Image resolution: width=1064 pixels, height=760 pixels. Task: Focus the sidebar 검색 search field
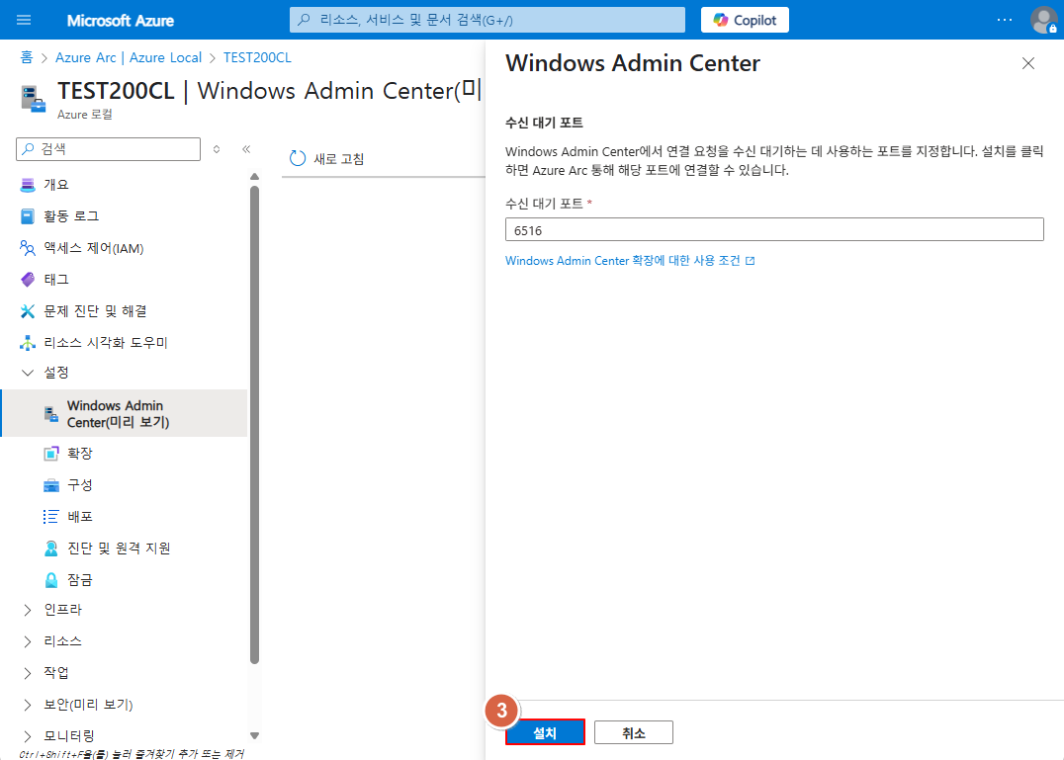pyautogui.click(x=108, y=149)
